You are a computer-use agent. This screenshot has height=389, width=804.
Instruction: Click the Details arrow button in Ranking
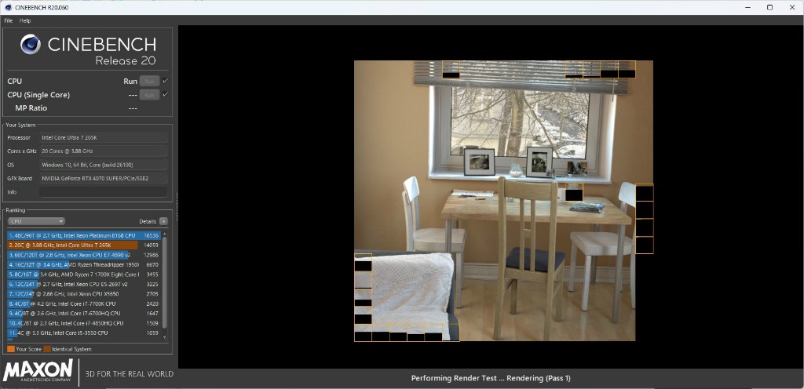pos(163,221)
